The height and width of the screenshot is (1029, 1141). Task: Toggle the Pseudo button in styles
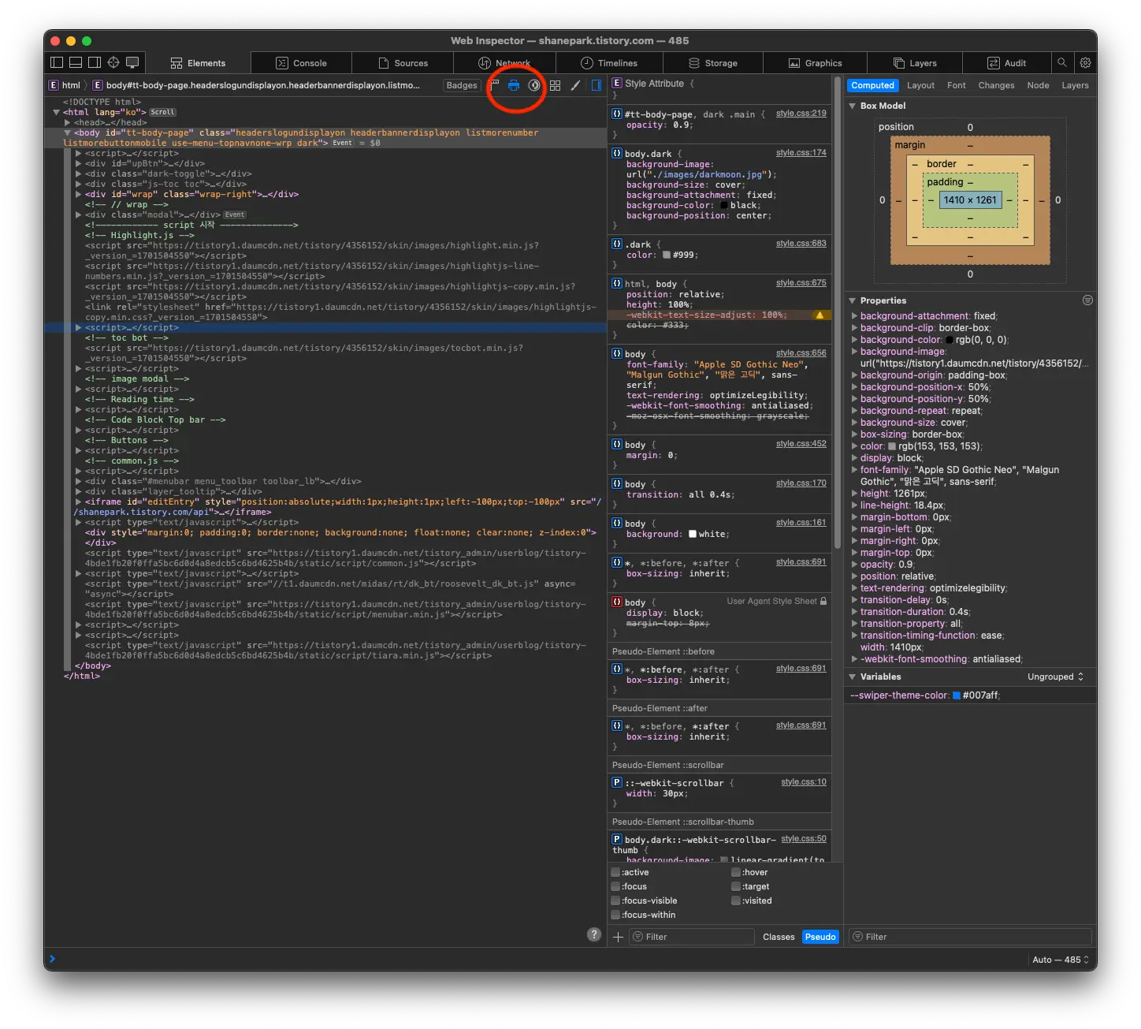click(820, 937)
